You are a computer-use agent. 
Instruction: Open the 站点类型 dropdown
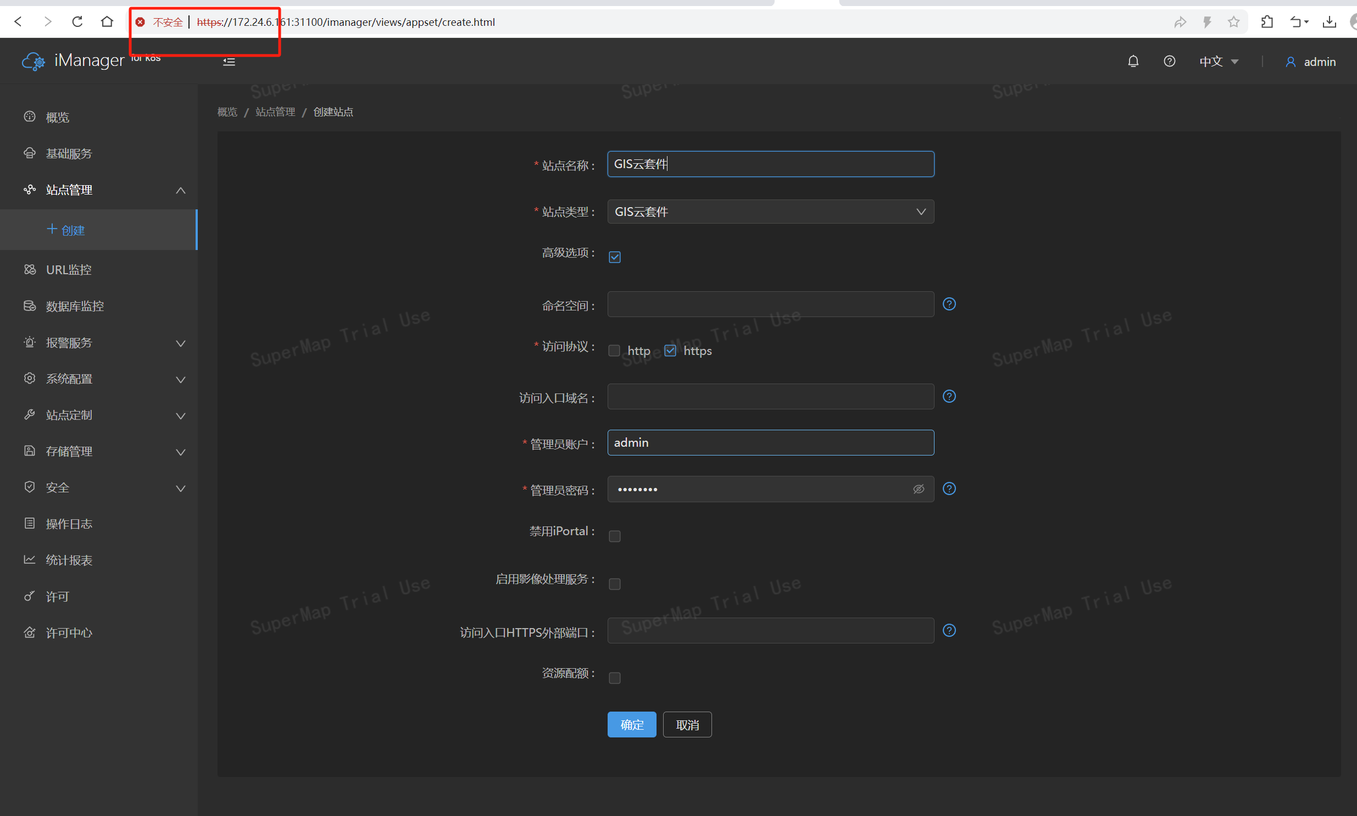(x=770, y=212)
